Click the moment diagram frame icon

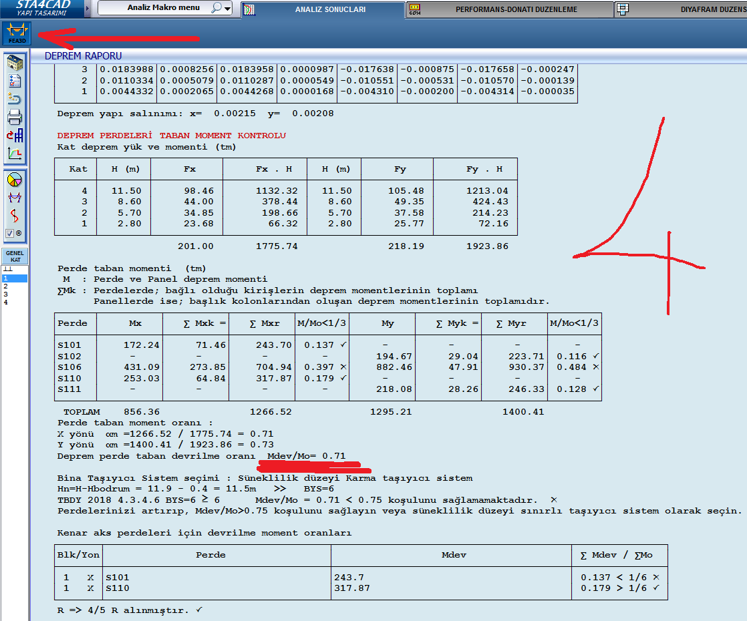15,198
